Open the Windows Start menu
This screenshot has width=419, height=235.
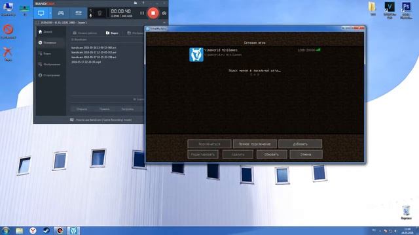point(6,230)
